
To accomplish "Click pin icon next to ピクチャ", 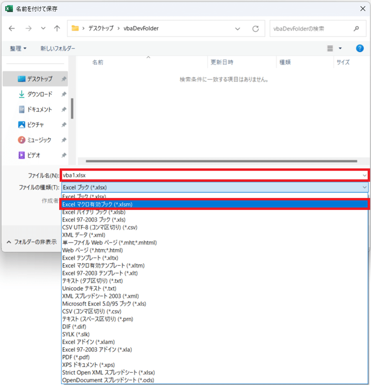I will 64,125.
